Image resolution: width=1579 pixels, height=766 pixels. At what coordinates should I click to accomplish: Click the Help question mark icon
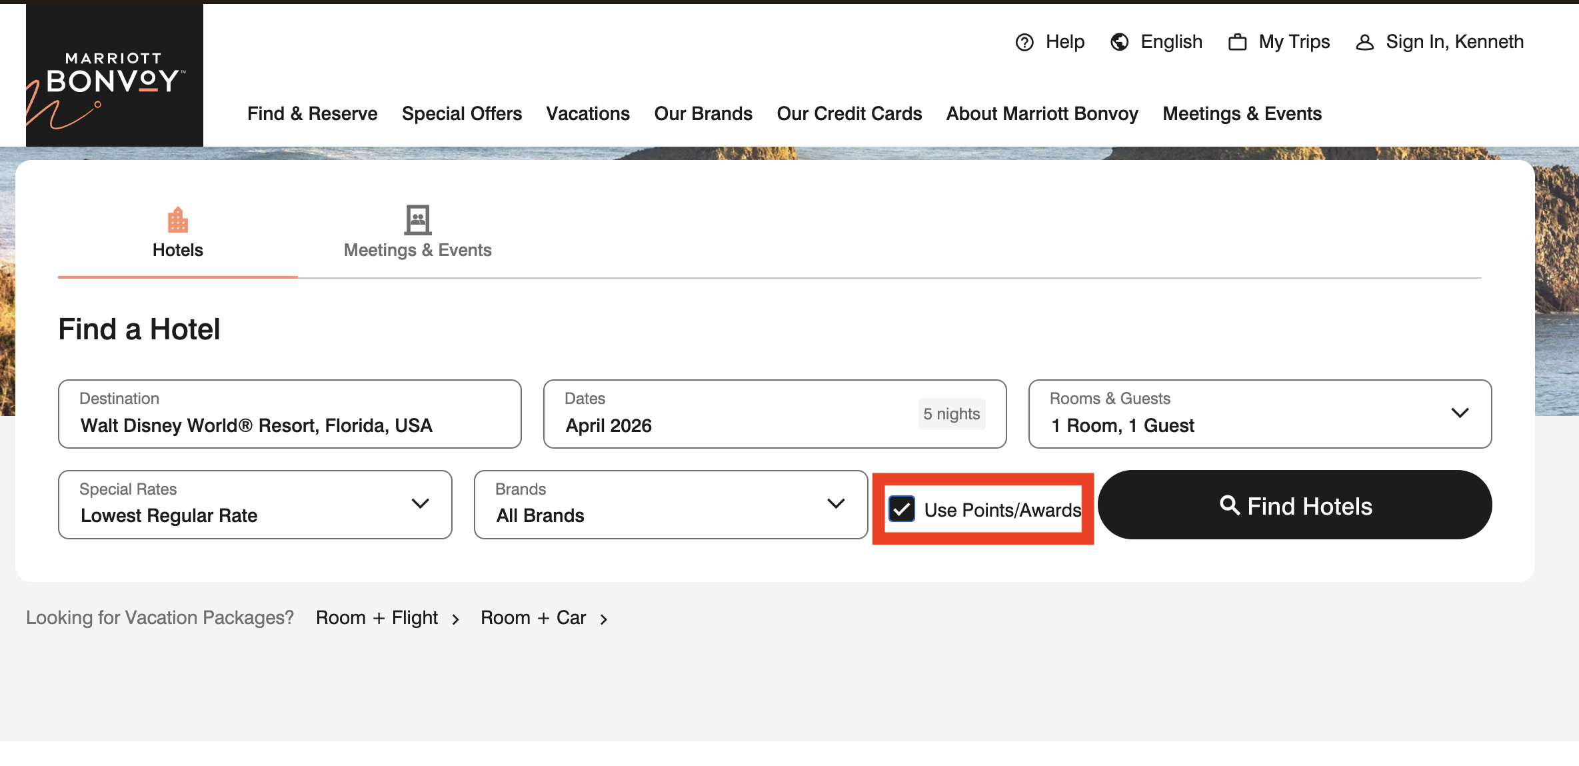click(x=1024, y=43)
